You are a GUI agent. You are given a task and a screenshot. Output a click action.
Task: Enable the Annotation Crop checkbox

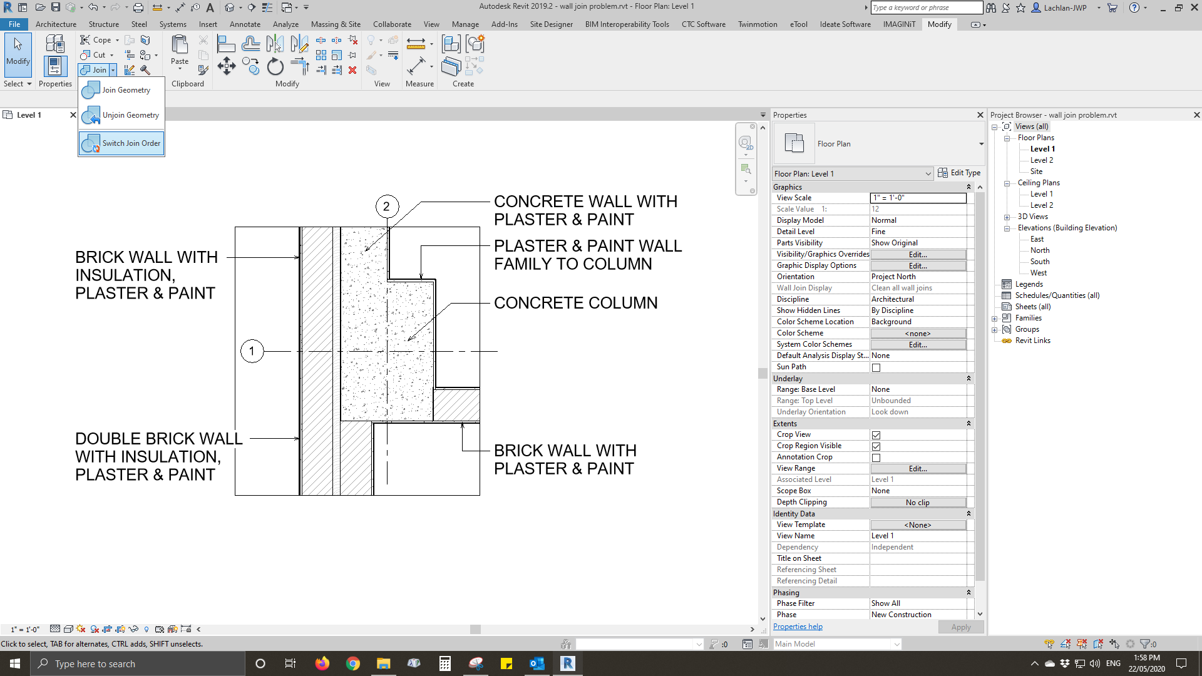click(x=876, y=457)
